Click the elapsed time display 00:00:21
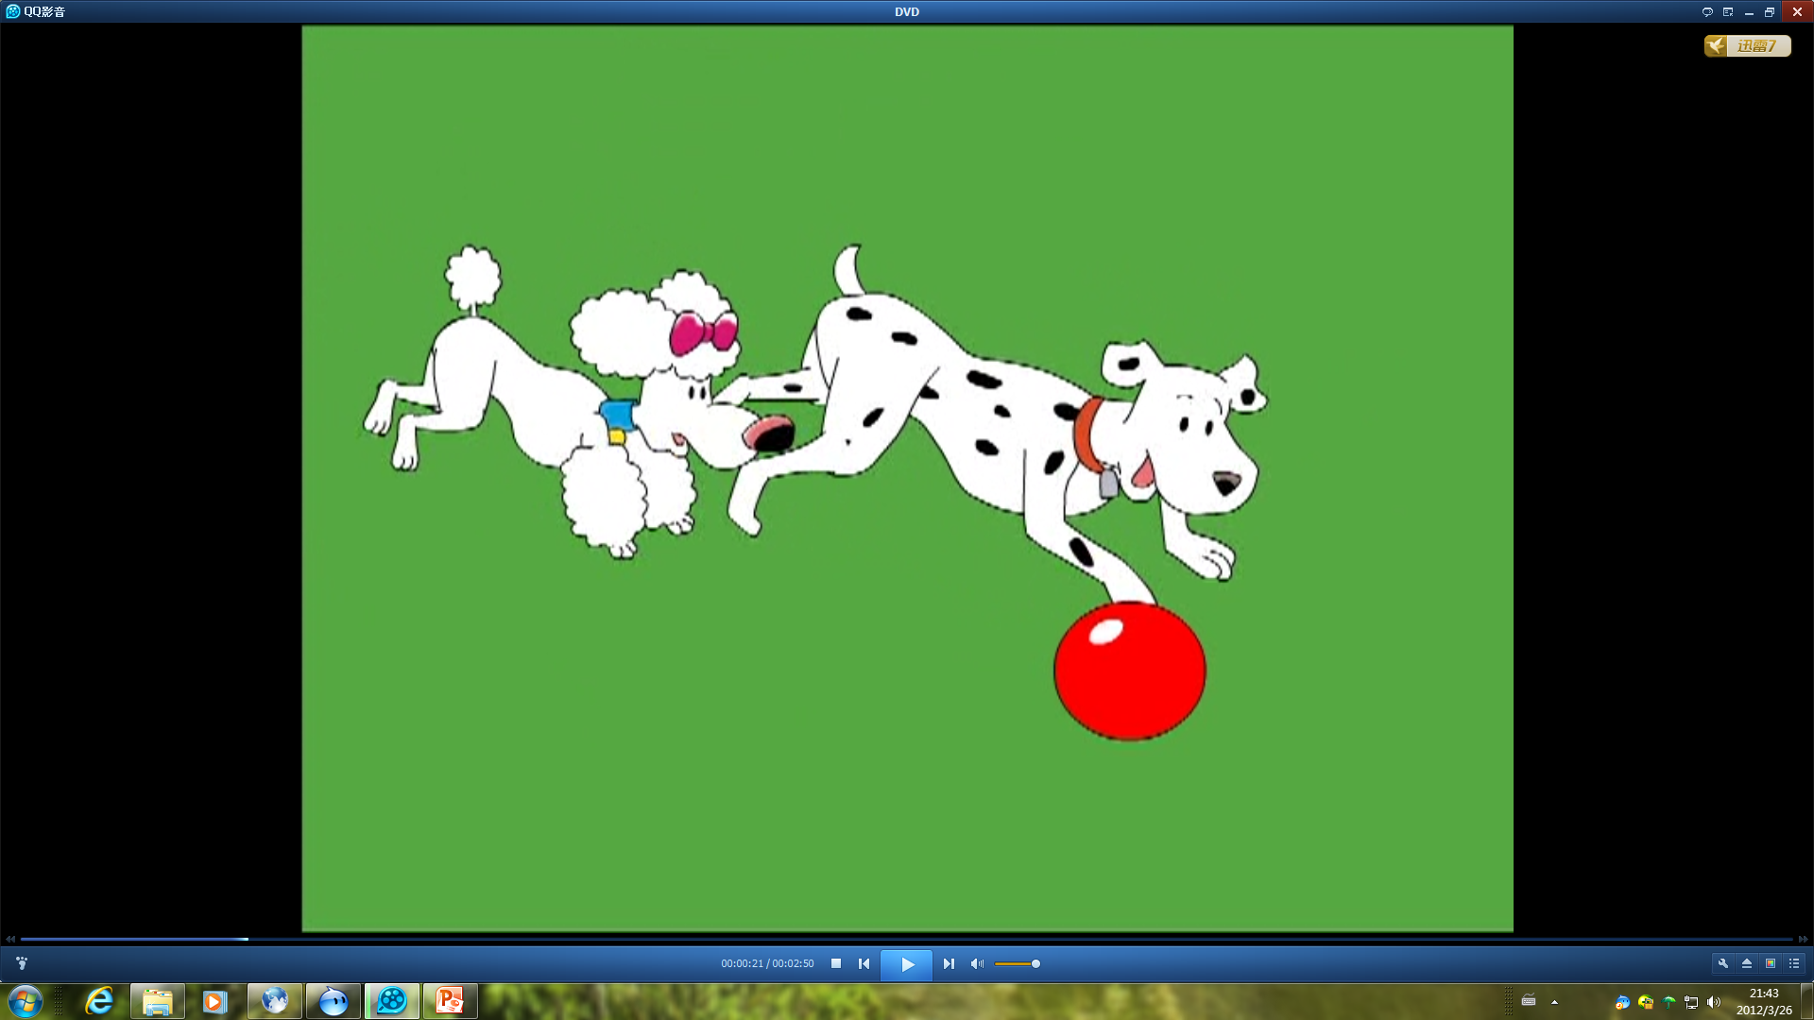Image resolution: width=1814 pixels, height=1020 pixels. click(742, 963)
